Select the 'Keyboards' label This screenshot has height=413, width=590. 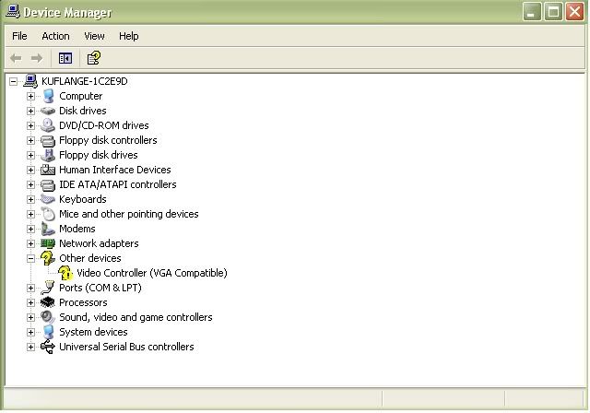83,199
